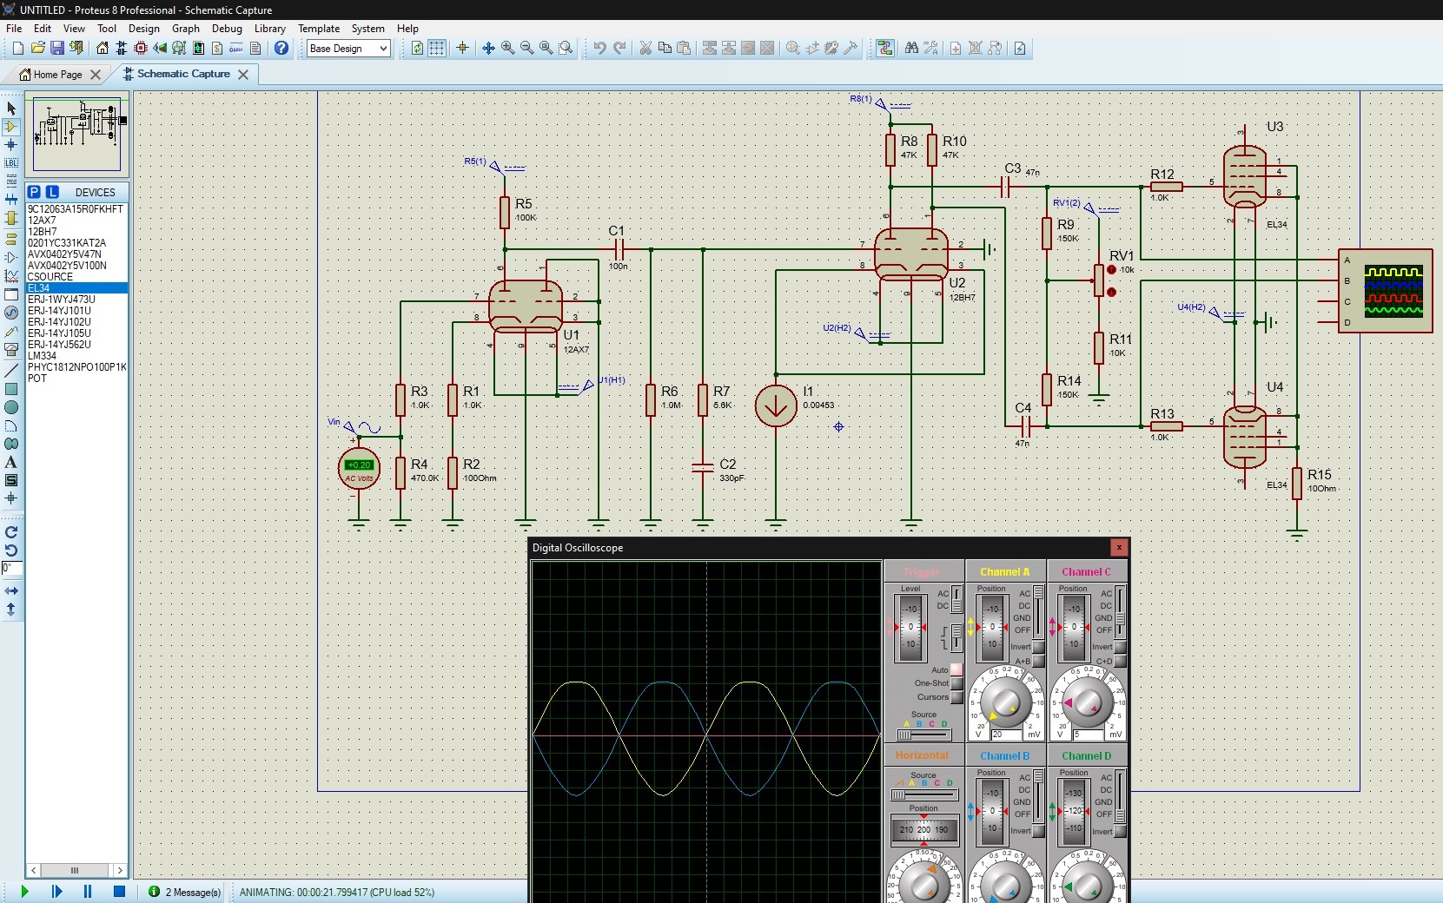Click the zoom out magnifier icon
The image size is (1443, 903).
(x=527, y=49)
